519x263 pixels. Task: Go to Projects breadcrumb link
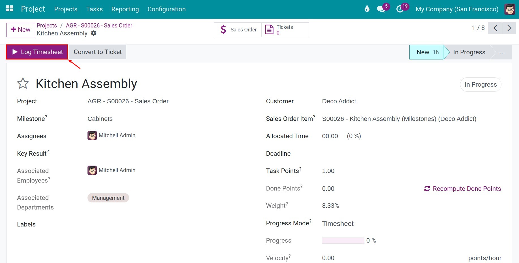(47, 25)
